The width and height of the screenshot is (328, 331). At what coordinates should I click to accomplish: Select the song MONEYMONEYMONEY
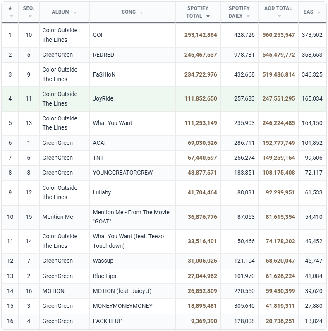pos(122,306)
